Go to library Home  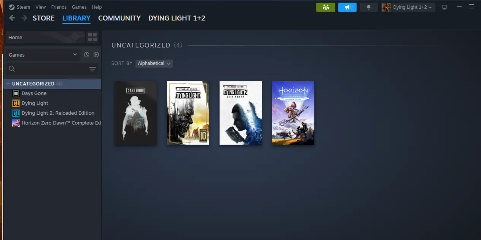(45, 37)
